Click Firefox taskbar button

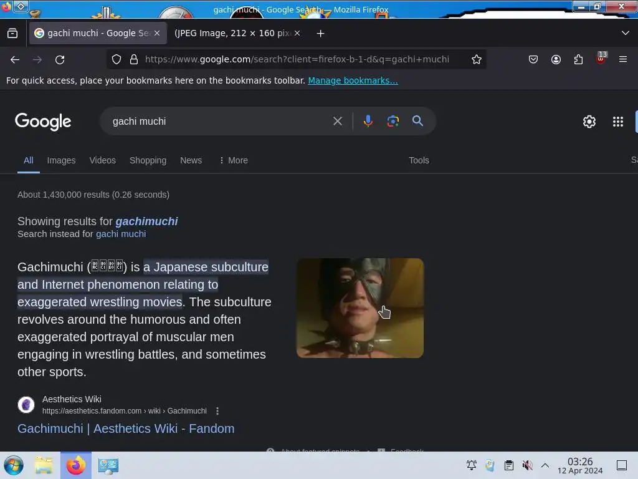pos(76,465)
